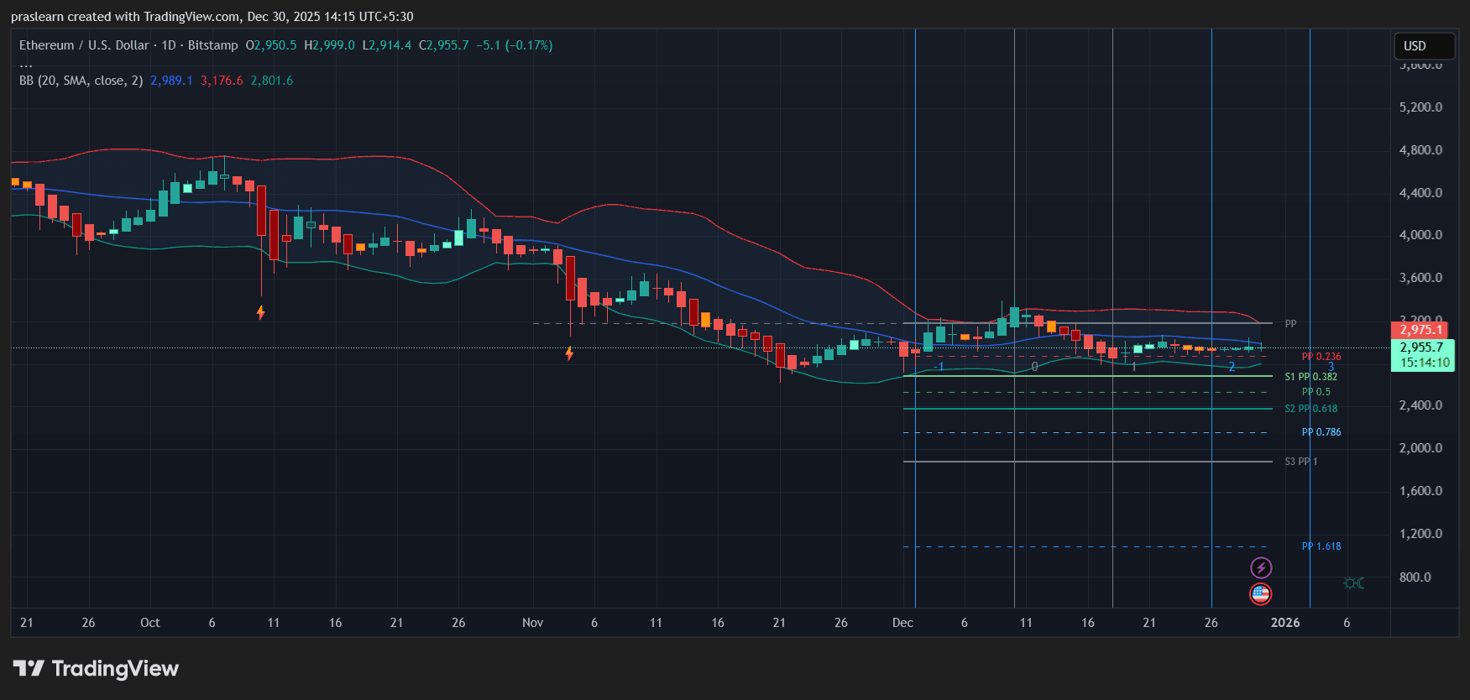Select the S1 PP 0.382 pivot label
The image size is (1470, 700).
click(1310, 377)
